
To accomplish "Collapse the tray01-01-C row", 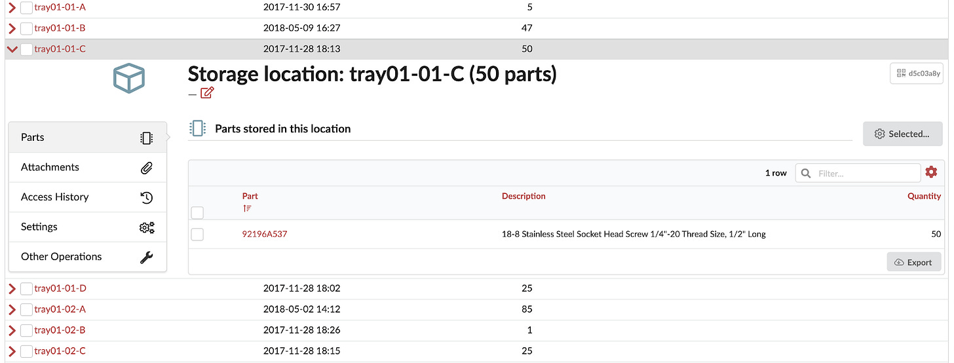I will coord(12,49).
